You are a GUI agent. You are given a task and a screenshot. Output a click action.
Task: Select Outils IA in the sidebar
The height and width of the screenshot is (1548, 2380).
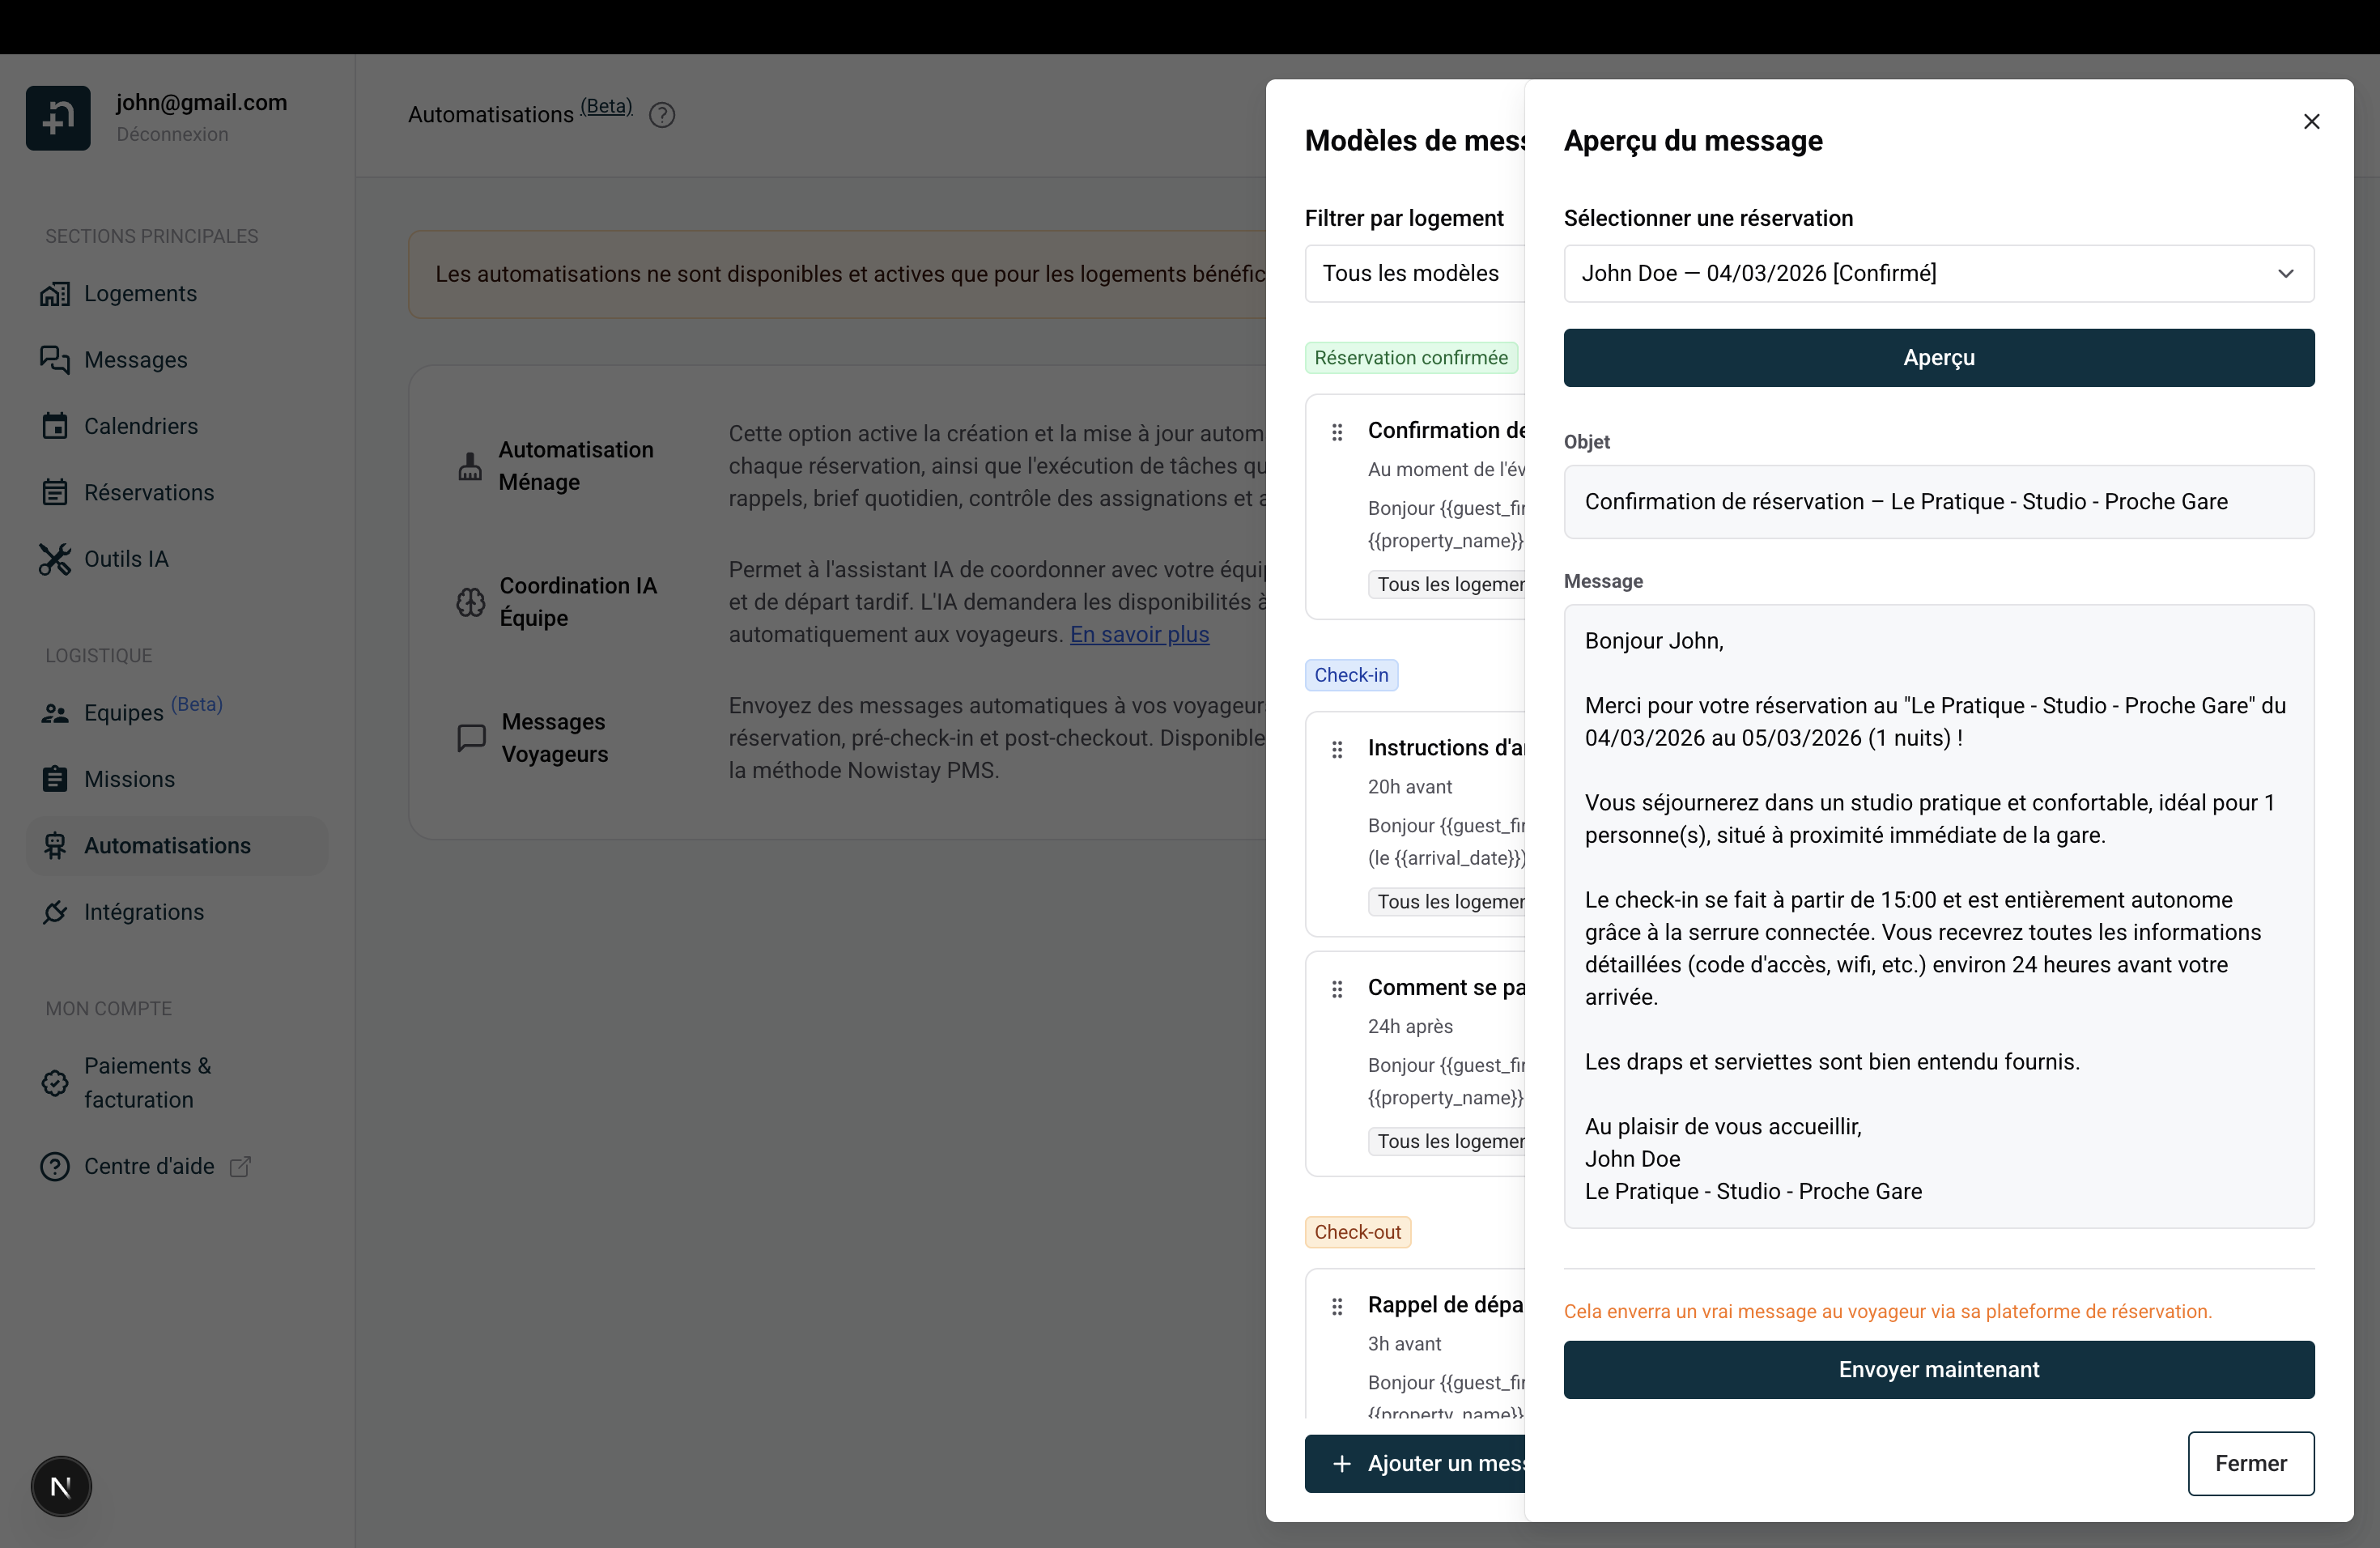click(x=126, y=559)
